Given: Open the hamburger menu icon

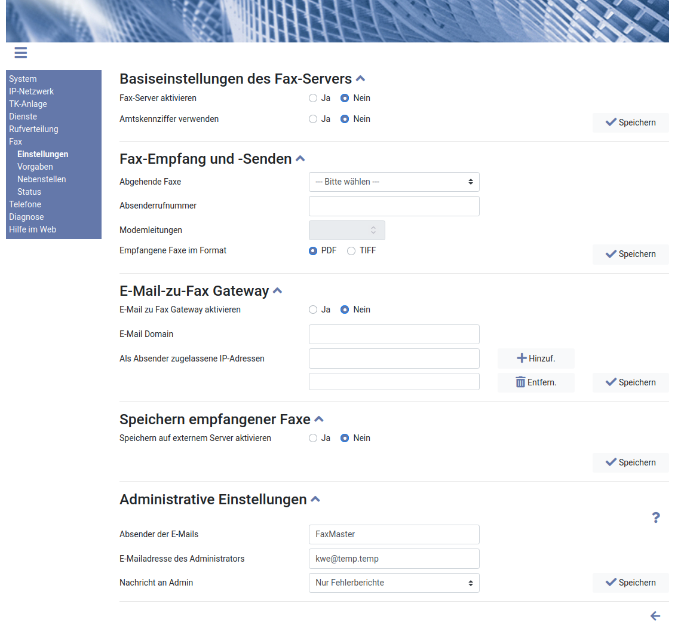Looking at the screenshot, I should click(21, 53).
